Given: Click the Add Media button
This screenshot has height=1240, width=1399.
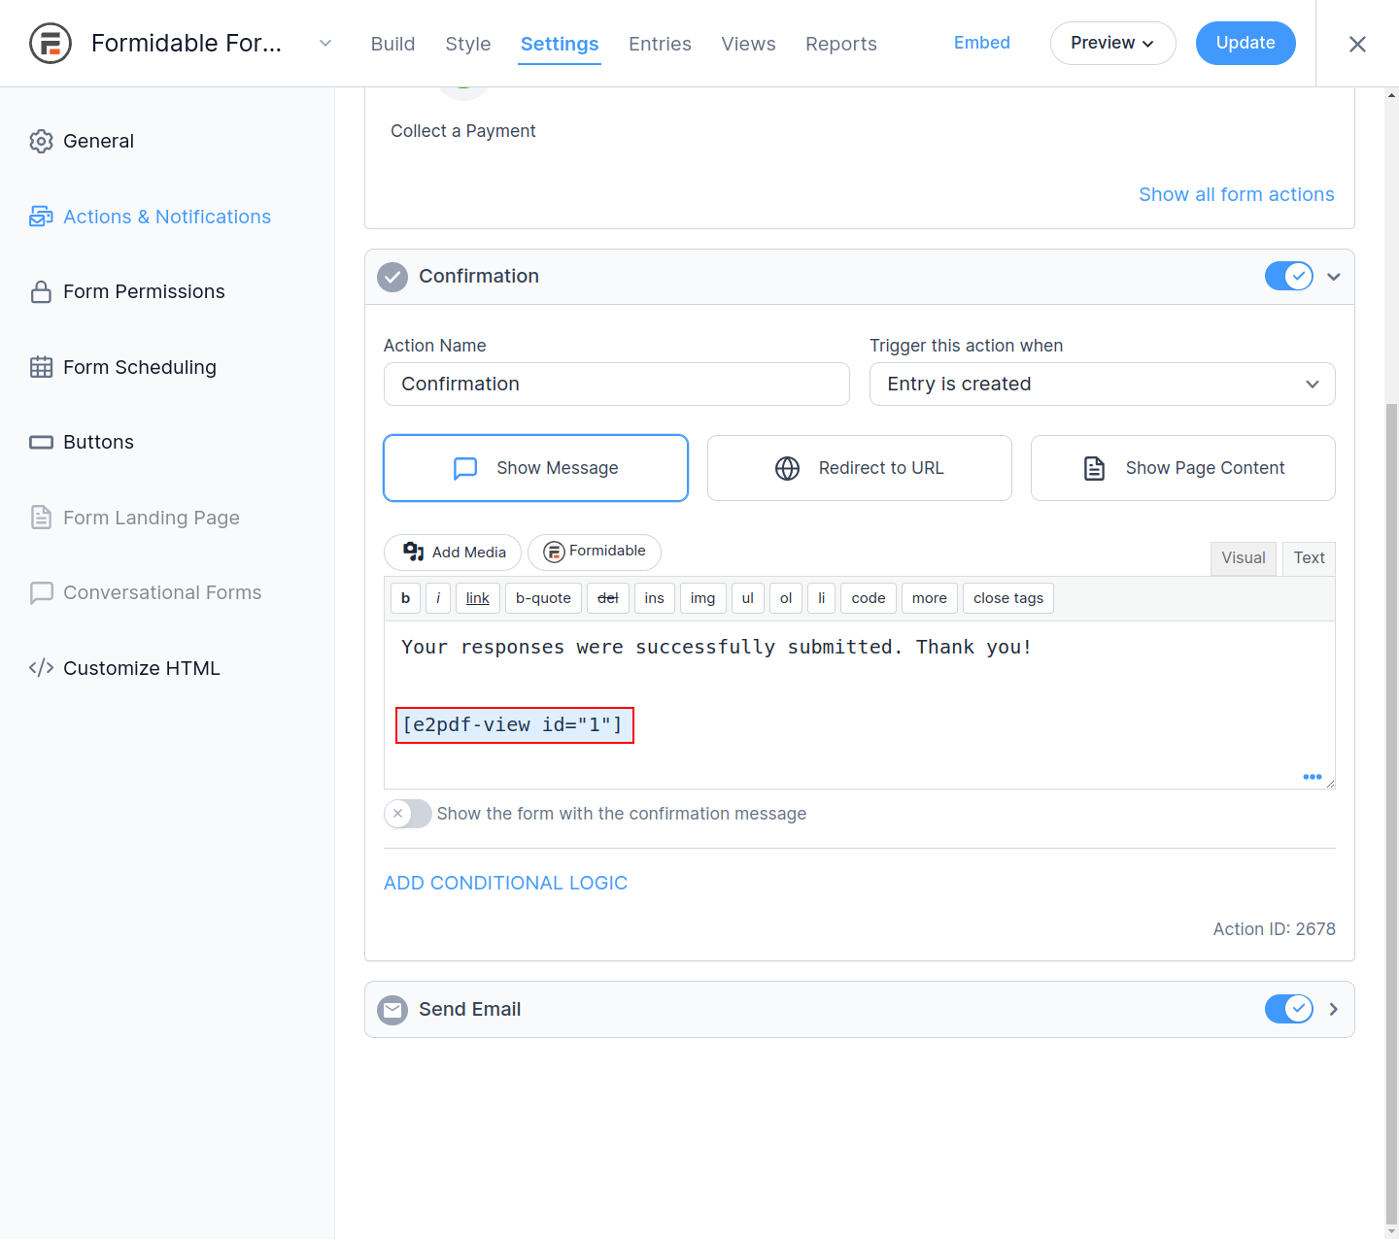Looking at the screenshot, I should (453, 553).
